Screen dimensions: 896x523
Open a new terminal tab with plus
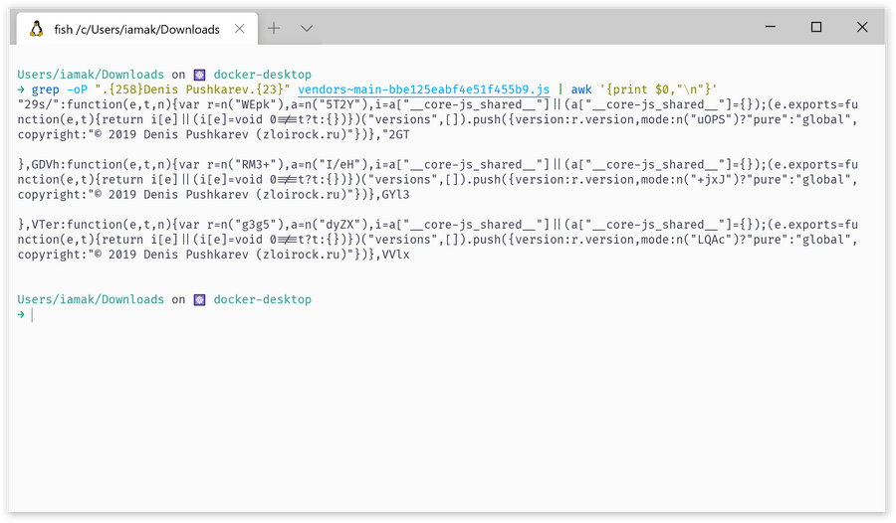pyautogui.click(x=274, y=28)
